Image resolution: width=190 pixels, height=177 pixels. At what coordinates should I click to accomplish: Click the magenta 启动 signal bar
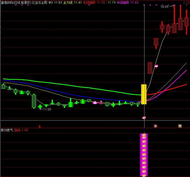point(144,154)
